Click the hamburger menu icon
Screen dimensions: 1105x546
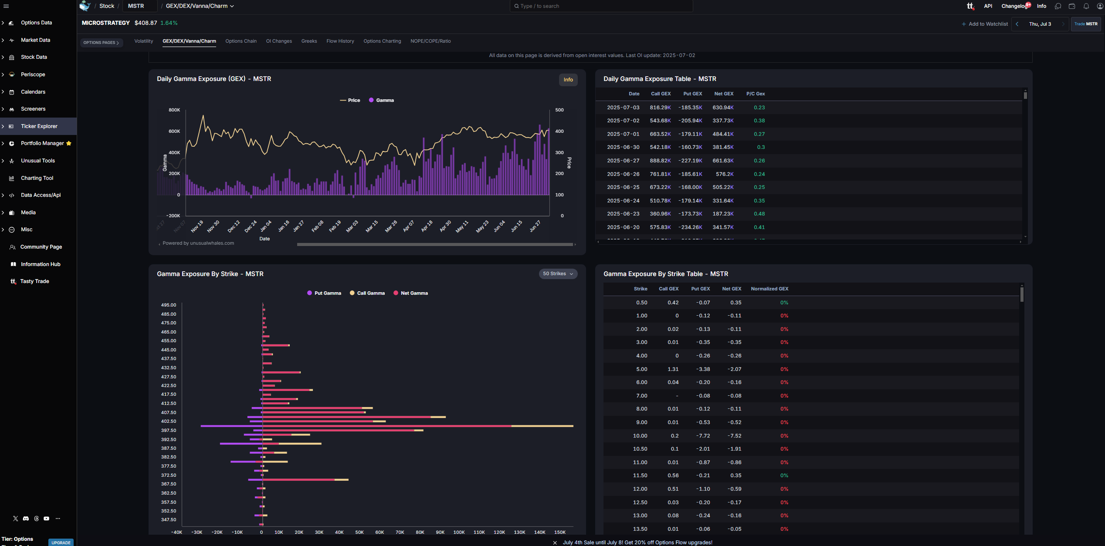pyautogui.click(x=6, y=6)
